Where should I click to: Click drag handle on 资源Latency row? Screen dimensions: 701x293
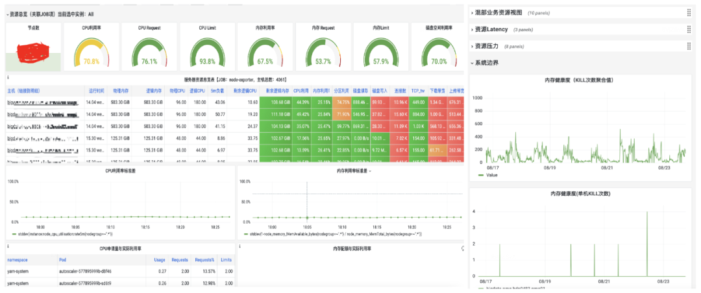[x=689, y=29]
